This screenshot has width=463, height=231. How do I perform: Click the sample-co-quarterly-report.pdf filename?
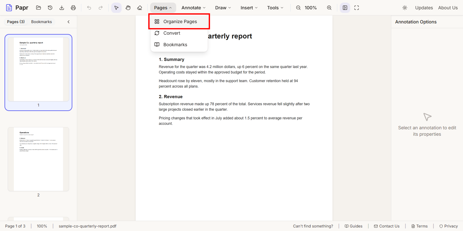pyautogui.click(x=87, y=226)
